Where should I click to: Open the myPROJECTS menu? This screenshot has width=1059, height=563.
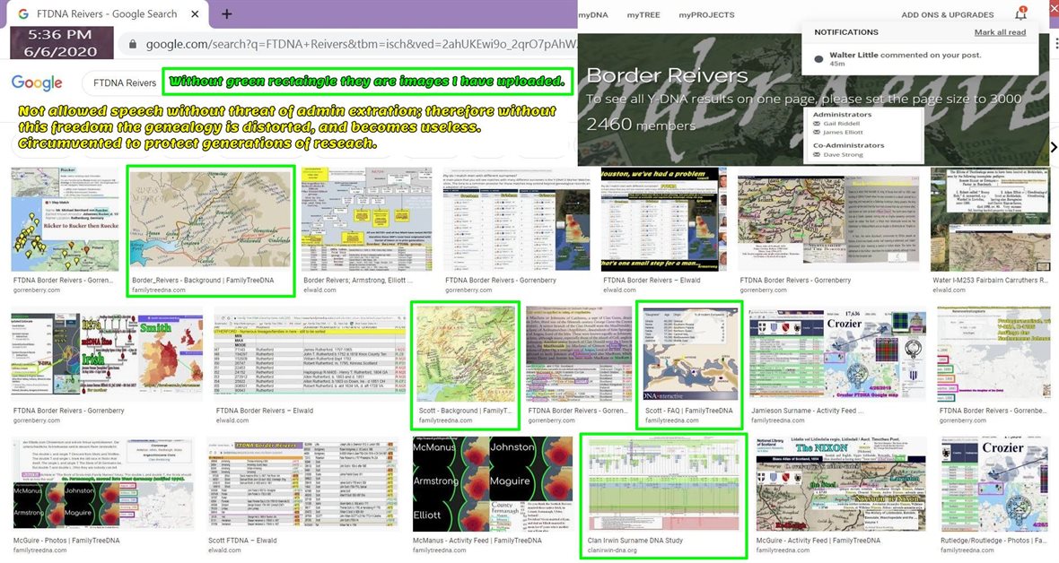[706, 15]
